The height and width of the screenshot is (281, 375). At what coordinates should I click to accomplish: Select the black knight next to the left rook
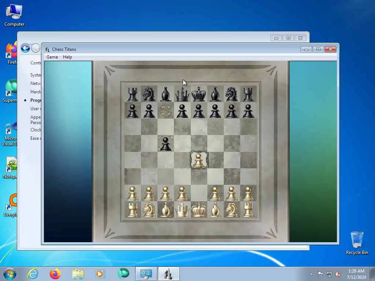tap(149, 94)
